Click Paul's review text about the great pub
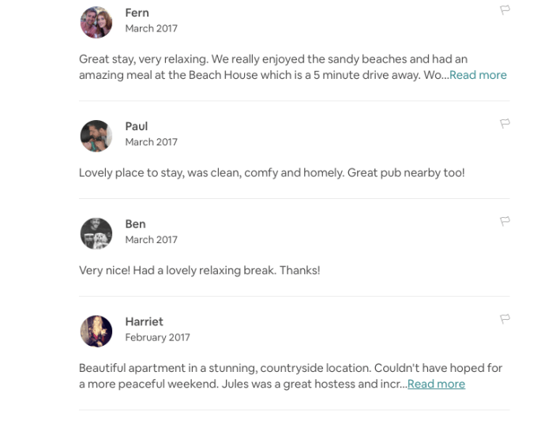541x424 pixels. pos(272,172)
